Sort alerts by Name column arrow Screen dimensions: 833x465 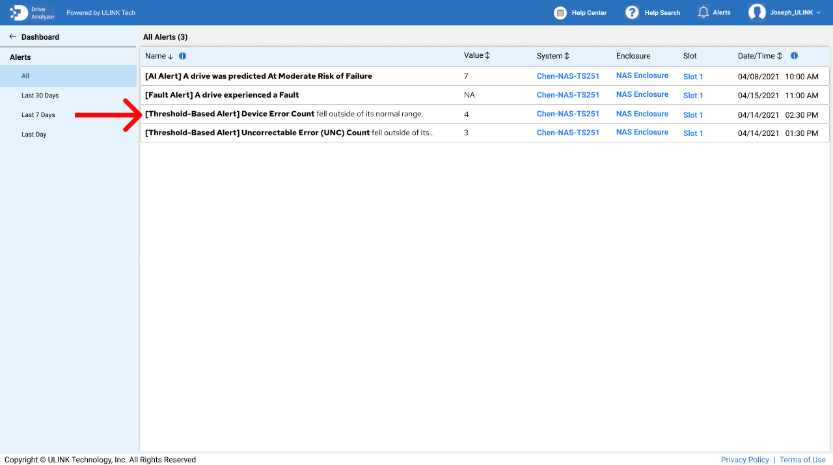coord(171,57)
